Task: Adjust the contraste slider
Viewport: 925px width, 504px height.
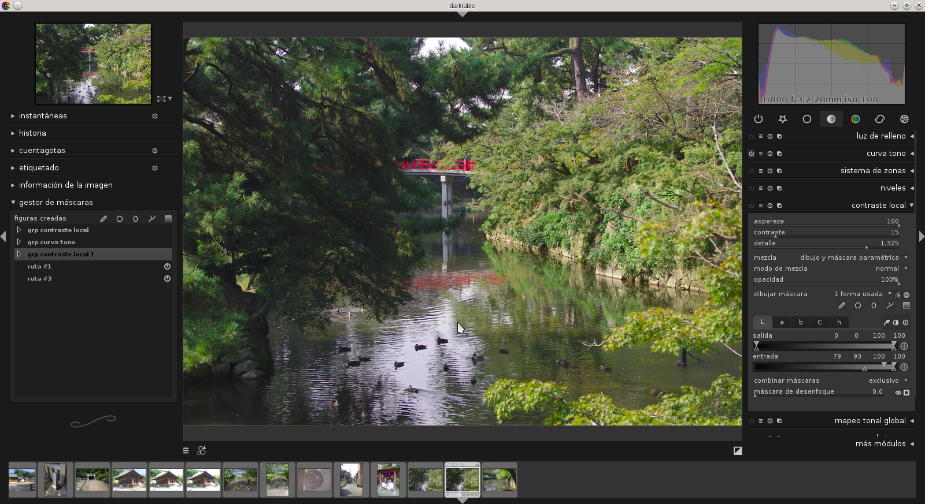Action: coord(826,233)
